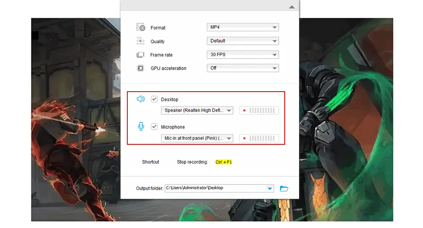This screenshot has height=228, width=423.
Task: Uncheck the Desktop audio checkbox
Action: [x=154, y=99]
